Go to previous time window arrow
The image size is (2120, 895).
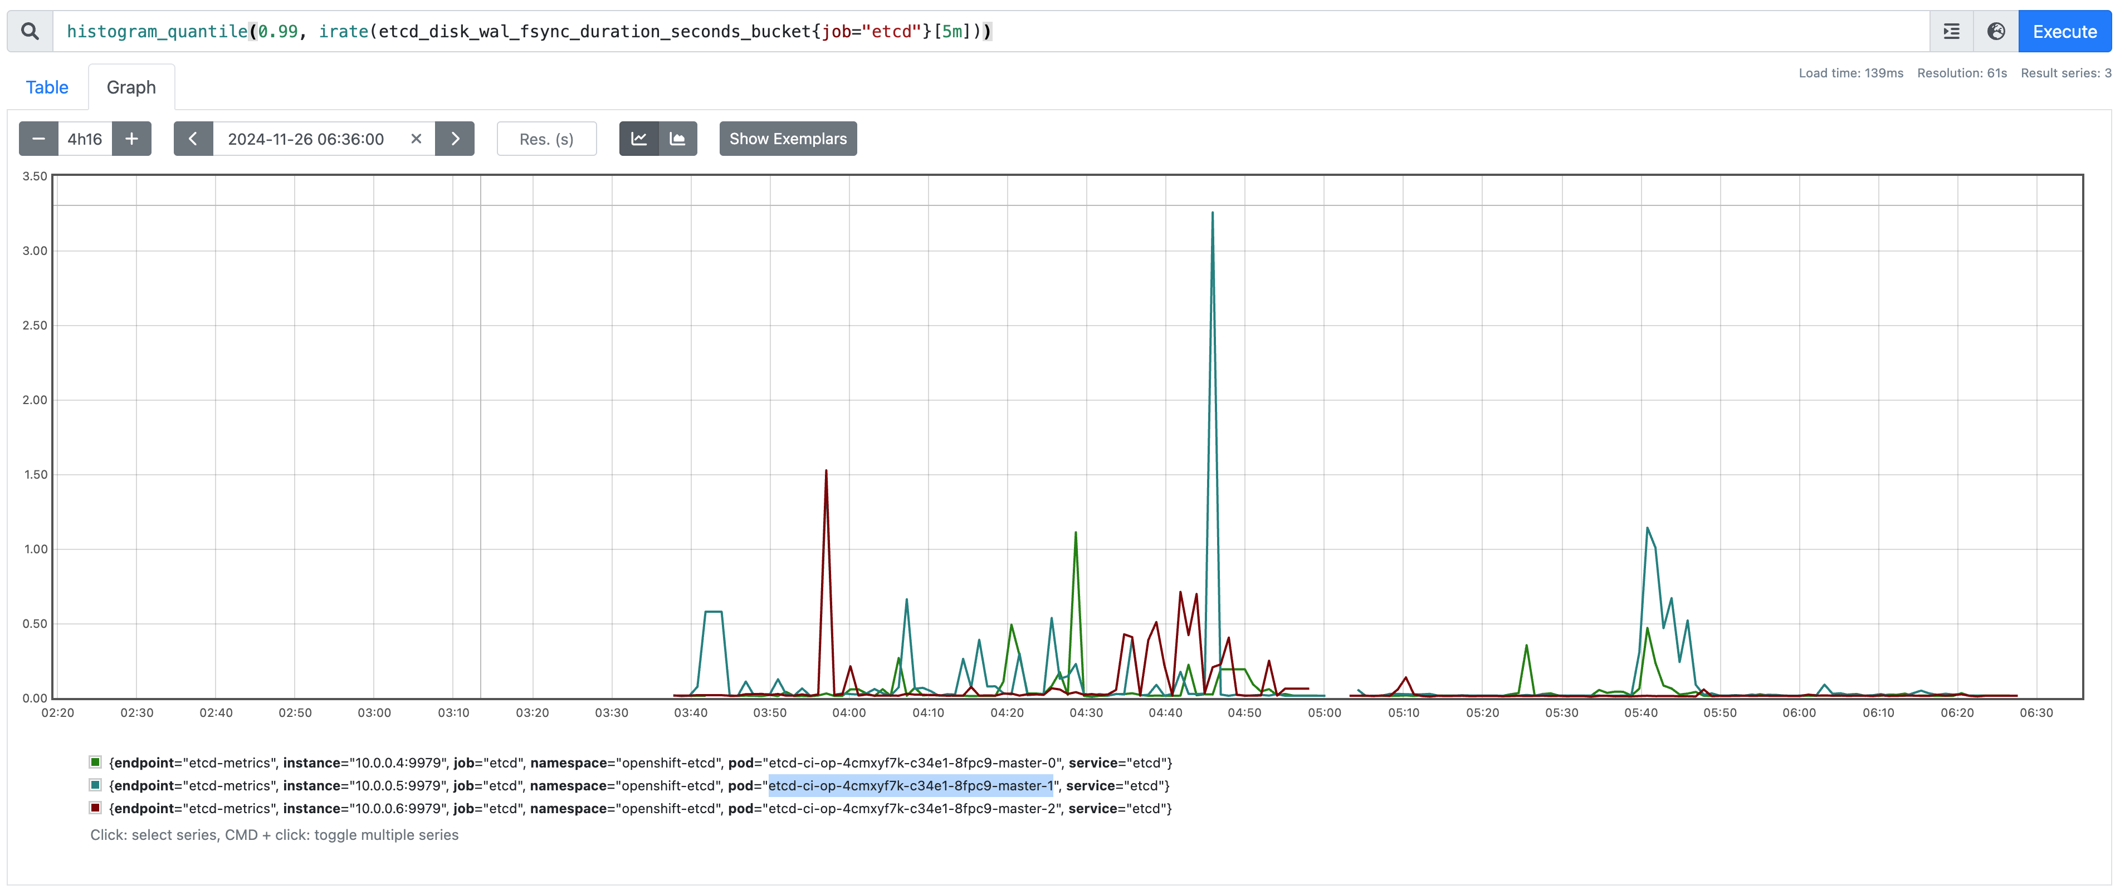tap(193, 139)
